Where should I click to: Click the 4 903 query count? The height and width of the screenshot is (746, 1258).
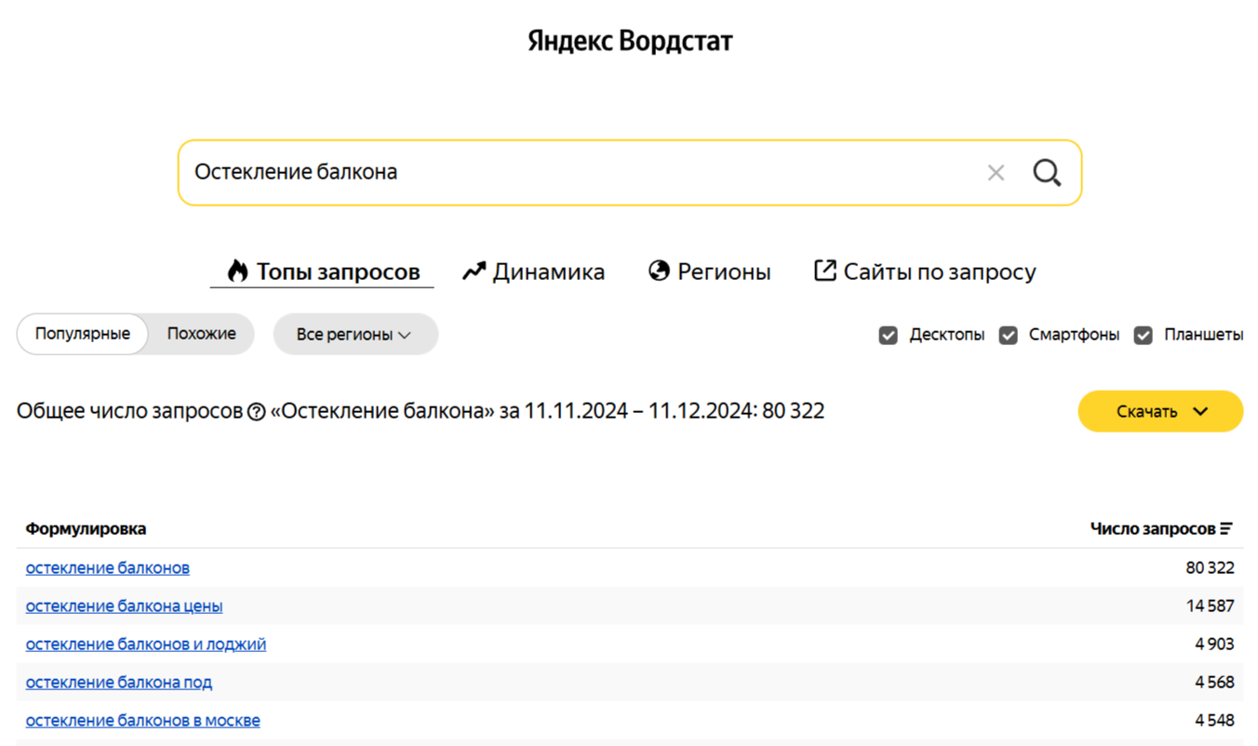pyautogui.click(x=1214, y=644)
